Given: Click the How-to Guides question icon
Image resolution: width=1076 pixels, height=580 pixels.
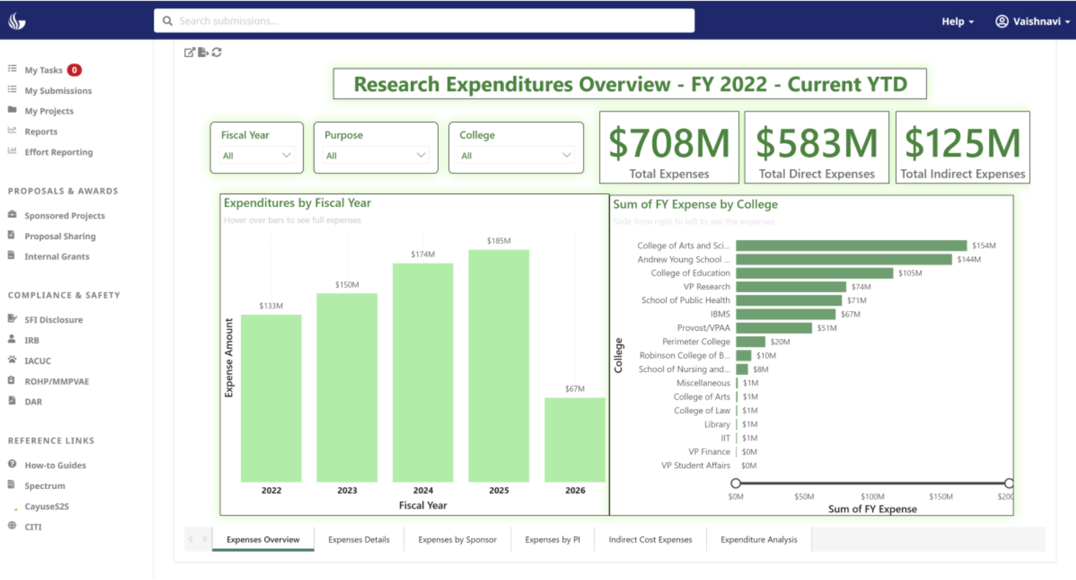Looking at the screenshot, I should [x=12, y=465].
